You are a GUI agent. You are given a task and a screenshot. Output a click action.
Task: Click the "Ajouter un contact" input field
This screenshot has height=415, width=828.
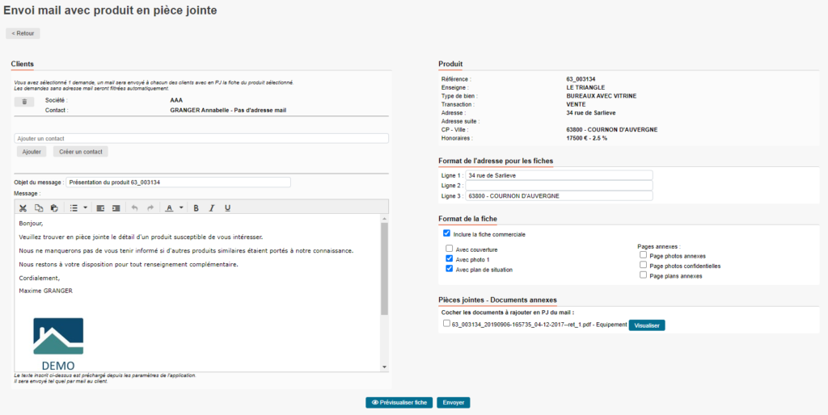tap(201, 138)
